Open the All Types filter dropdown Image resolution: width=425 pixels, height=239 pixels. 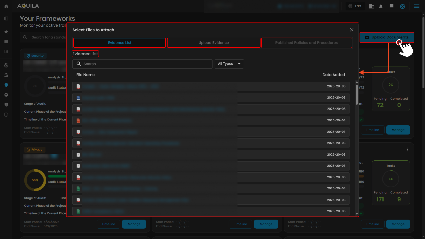229,64
